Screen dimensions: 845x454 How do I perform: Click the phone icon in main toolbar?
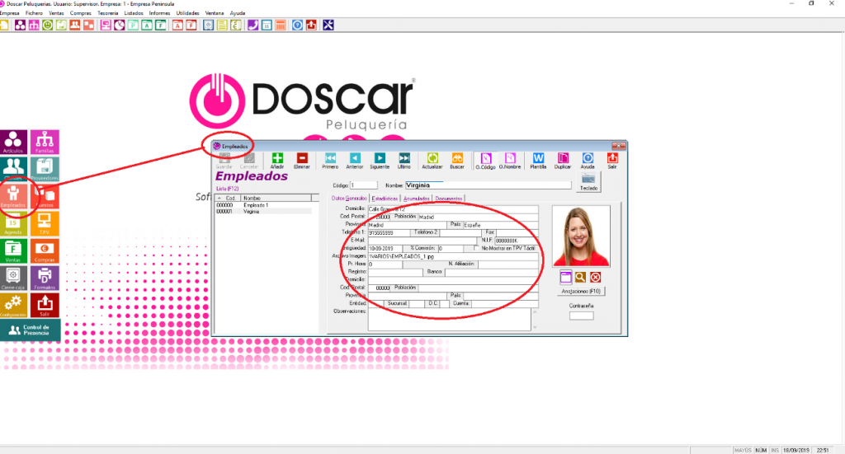coord(253,26)
